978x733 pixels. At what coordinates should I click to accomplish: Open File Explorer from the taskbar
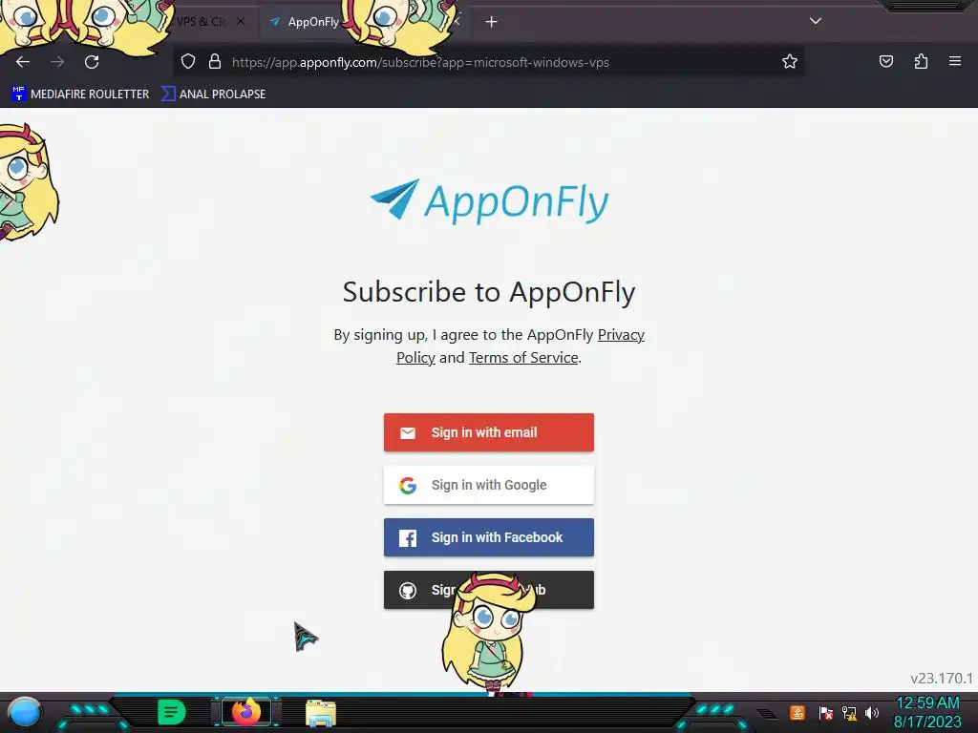(x=321, y=713)
